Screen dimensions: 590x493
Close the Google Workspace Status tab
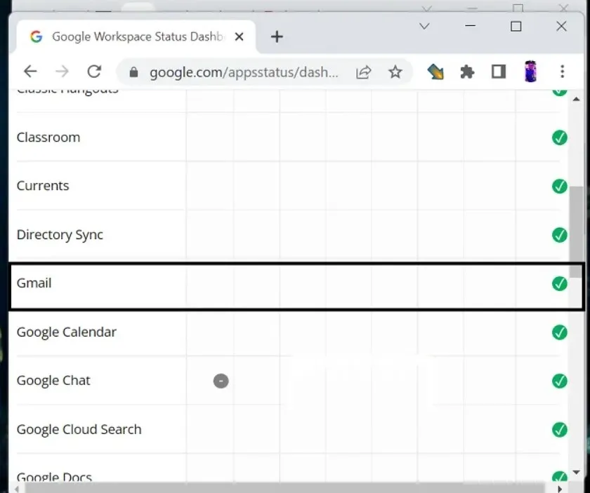coord(239,37)
